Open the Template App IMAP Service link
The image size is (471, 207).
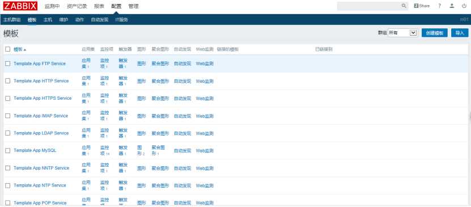[x=41, y=116]
